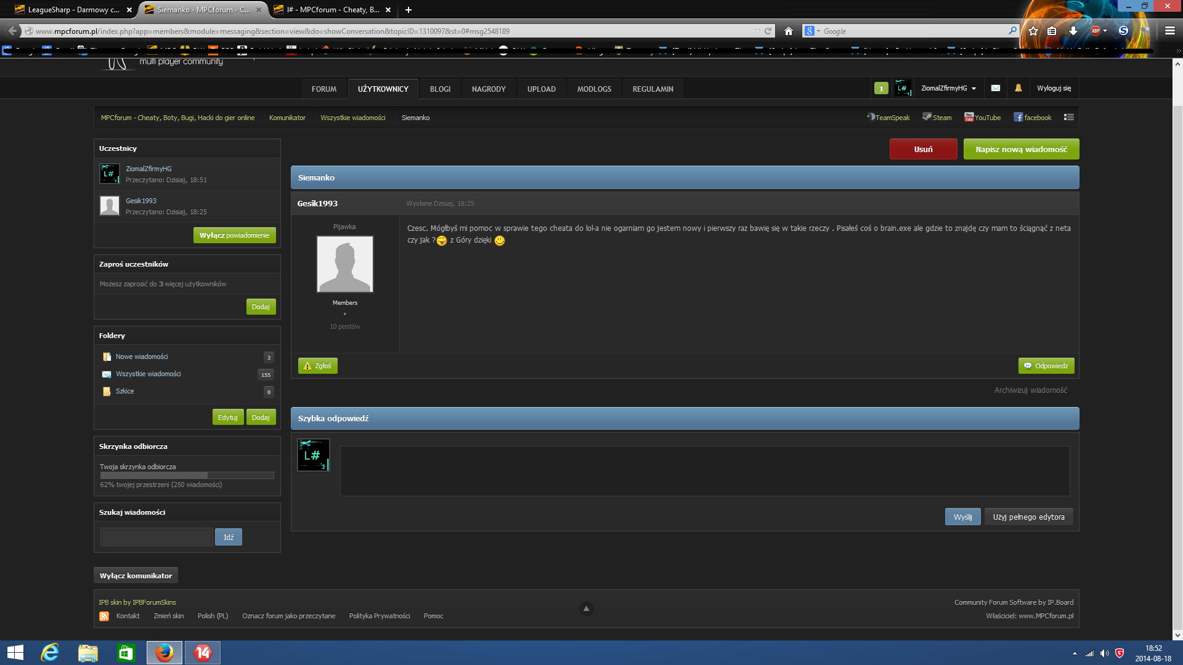The image size is (1183, 665).
Task: Go to Wszystkie wiadomości breadcrumb
Action: point(352,118)
